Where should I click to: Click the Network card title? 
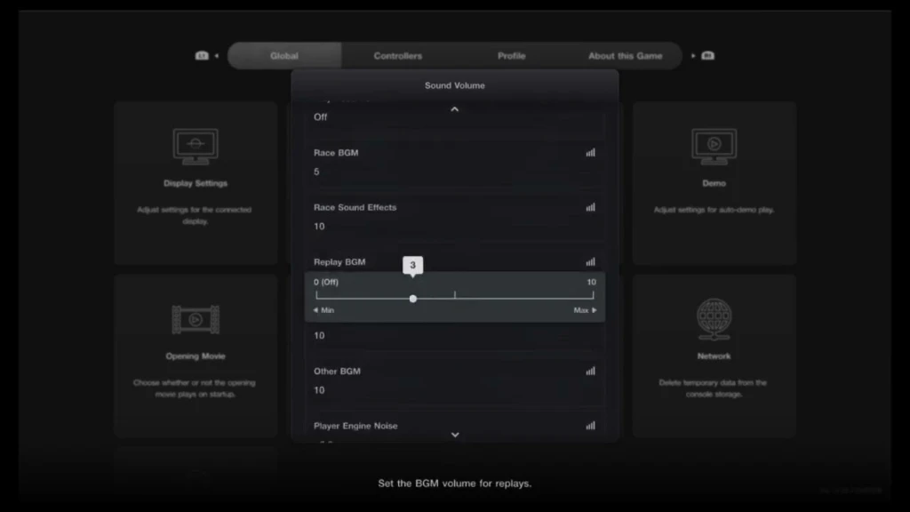coord(714,356)
